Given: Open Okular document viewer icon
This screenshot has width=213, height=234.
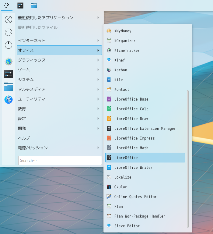Looking at the screenshot, I should coord(109,187).
